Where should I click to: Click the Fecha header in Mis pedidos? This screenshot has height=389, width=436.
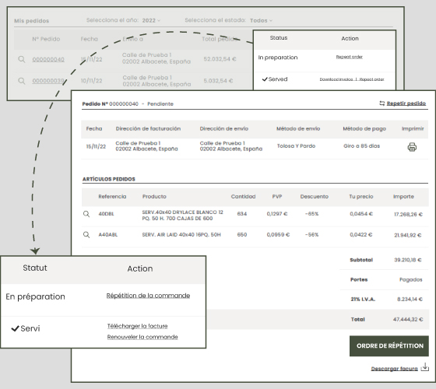coord(90,39)
